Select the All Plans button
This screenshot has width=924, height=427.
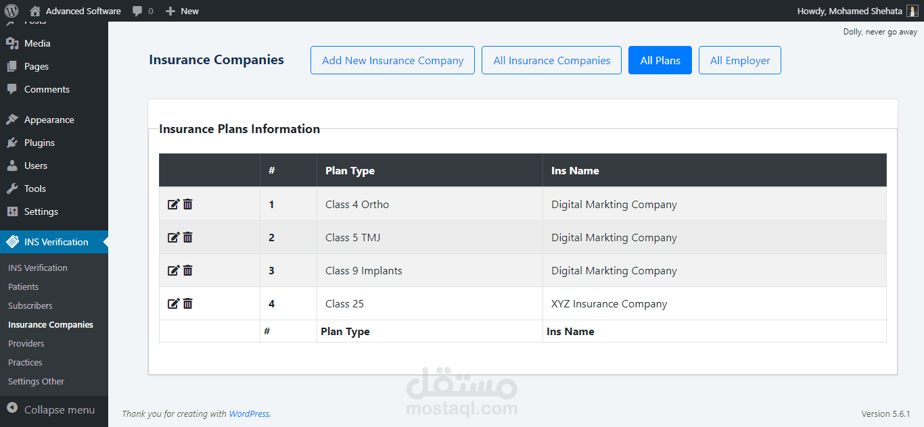click(660, 60)
